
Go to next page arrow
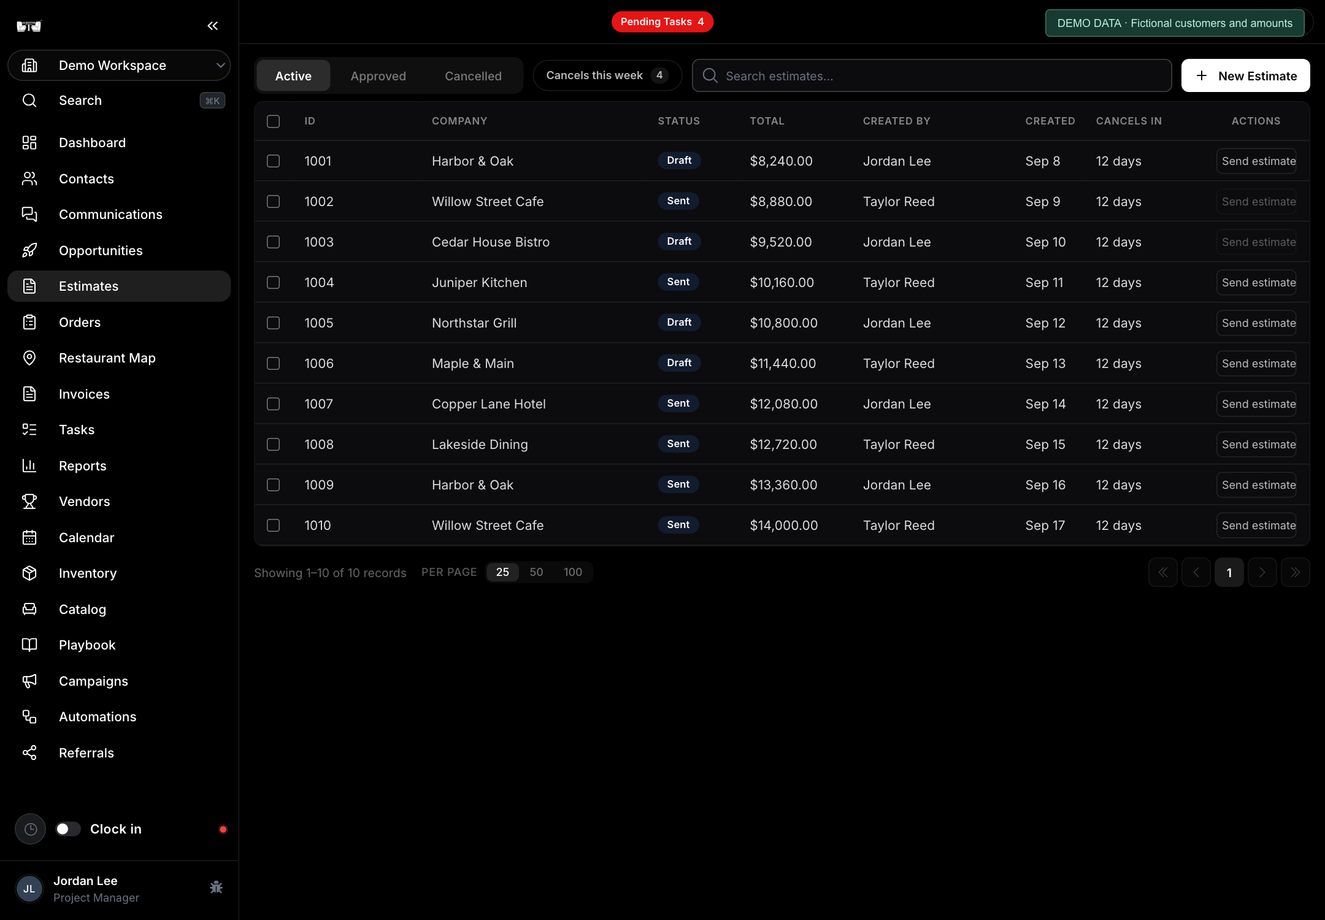[x=1262, y=573]
